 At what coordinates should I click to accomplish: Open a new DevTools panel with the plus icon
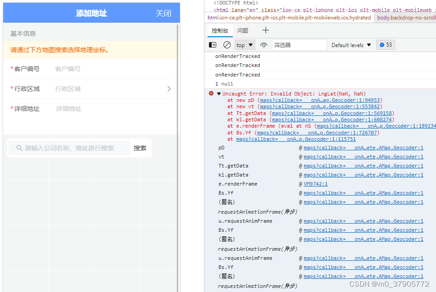pyautogui.click(x=266, y=31)
